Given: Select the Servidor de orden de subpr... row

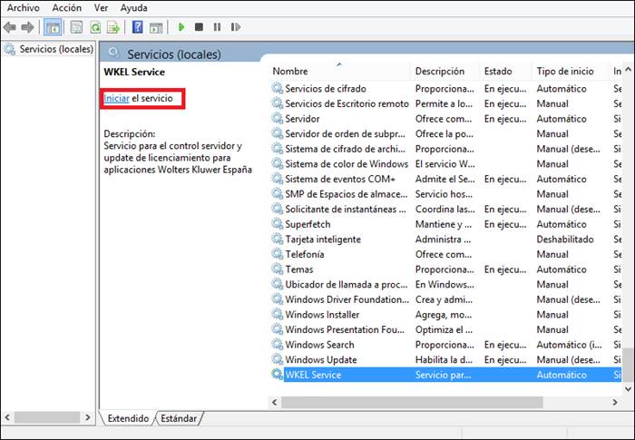Looking at the screenshot, I should tap(445, 133).
